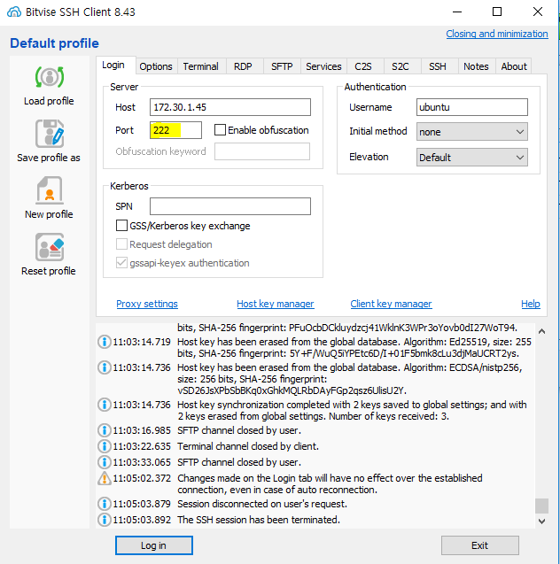
Task: Click info icon of 11:05:03.879 log entry
Action: (105, 504)
